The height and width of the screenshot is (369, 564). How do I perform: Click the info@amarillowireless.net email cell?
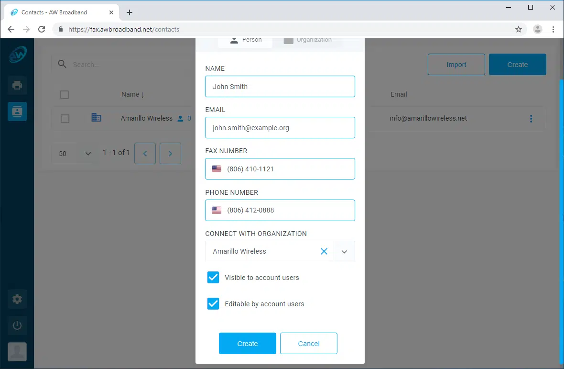click(428, 118)
